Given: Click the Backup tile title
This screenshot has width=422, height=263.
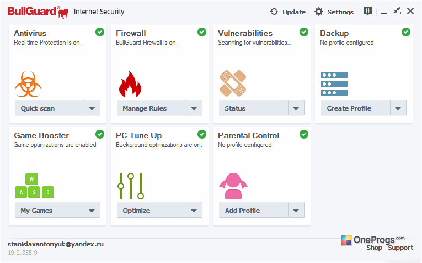Looking at the screenshot, I should [334, 33].
